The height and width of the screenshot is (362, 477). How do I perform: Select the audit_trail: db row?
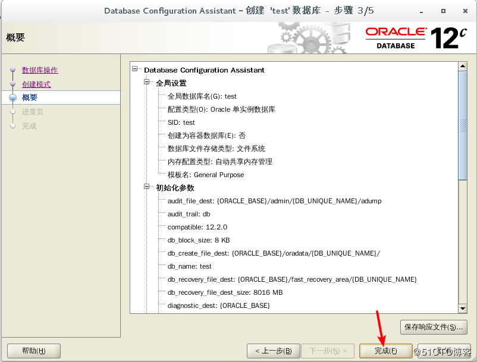coord(189,214)
